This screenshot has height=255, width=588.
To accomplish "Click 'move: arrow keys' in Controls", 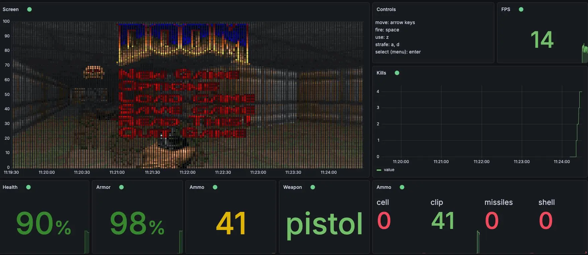I will coord(395,22).
